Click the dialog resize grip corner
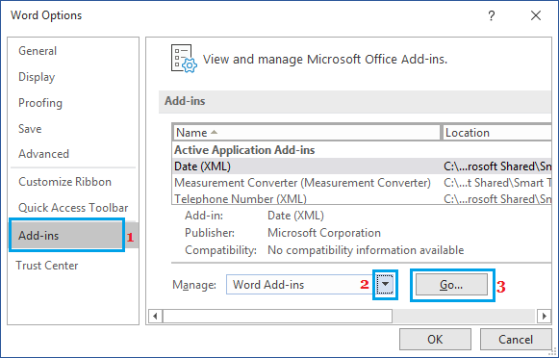The image size is (559, 358). click(552, 351)
